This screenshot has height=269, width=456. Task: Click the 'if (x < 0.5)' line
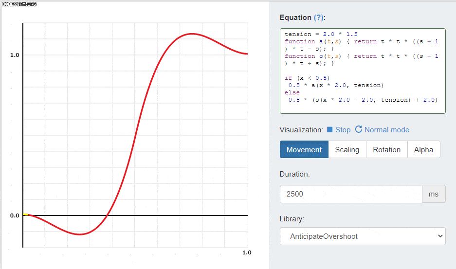(307, 78)
